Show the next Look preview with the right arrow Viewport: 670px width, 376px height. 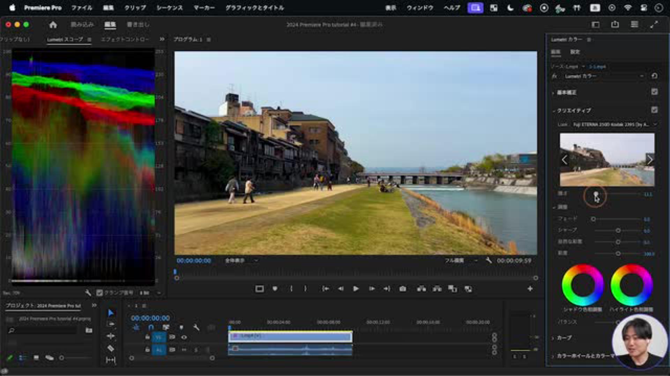(649, 160)
